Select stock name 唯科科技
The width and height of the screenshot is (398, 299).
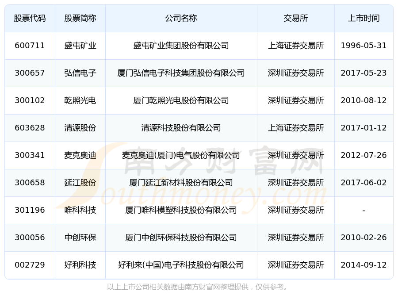[80, 210]
